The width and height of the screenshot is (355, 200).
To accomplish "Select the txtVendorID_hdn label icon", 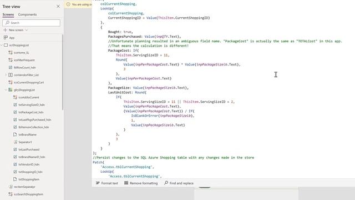I will point(15,164).
